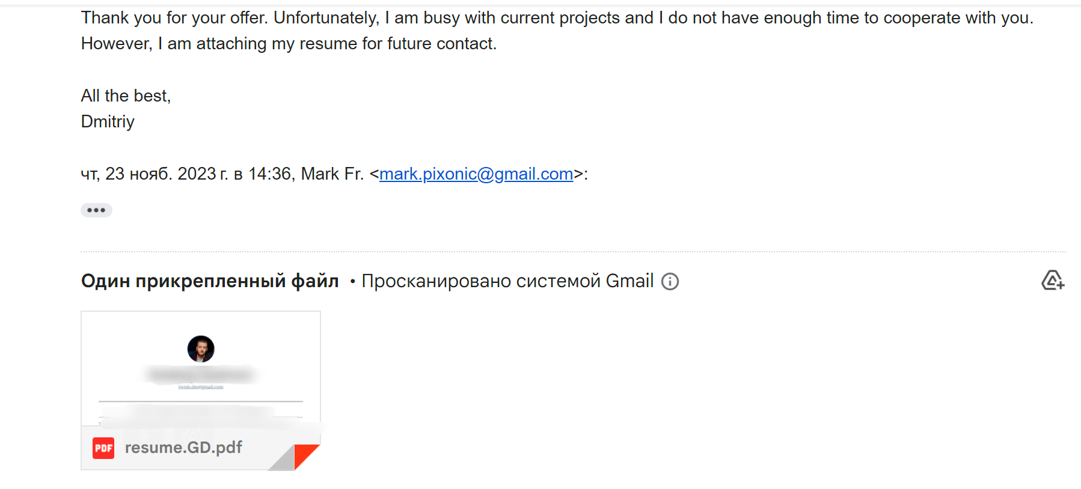Image resolution: width=1081 pixels, height=489 pixels.
Task: Click the blurred name in resume preview
Action: point(200,375)
